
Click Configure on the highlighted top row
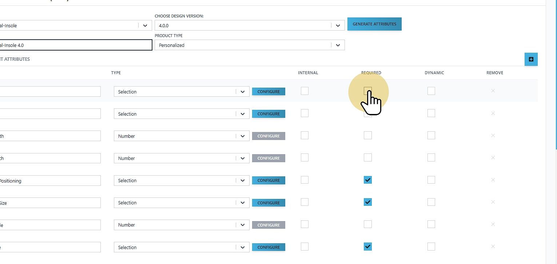click(x=268, y=92)
